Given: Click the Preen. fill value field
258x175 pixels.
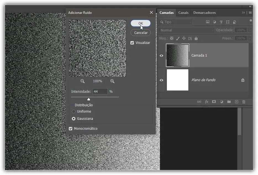Looking at the screenshot, I should (241, 38).
